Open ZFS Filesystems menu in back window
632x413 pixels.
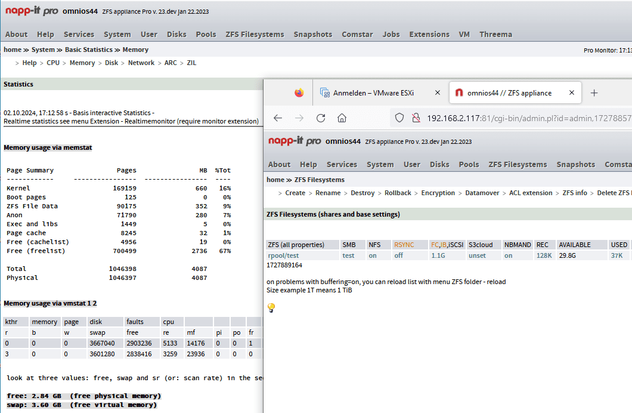tap(255, 34)
